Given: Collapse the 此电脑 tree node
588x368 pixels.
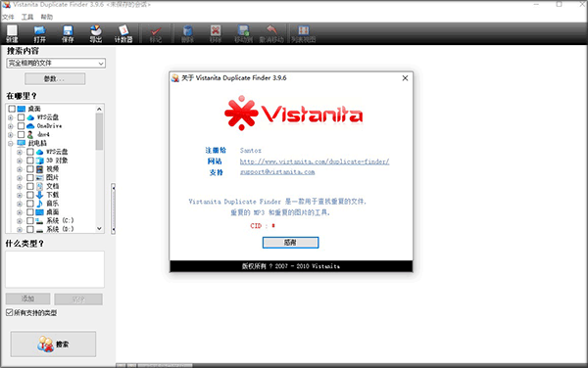Looking at the screenshot, I should (11, 143).
